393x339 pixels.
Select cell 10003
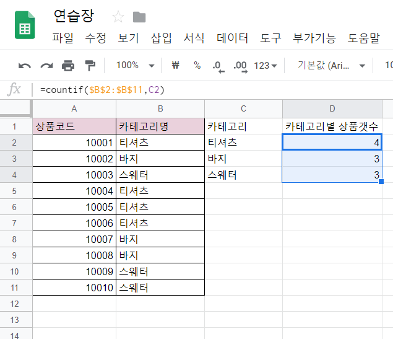(x=74, y=175)
